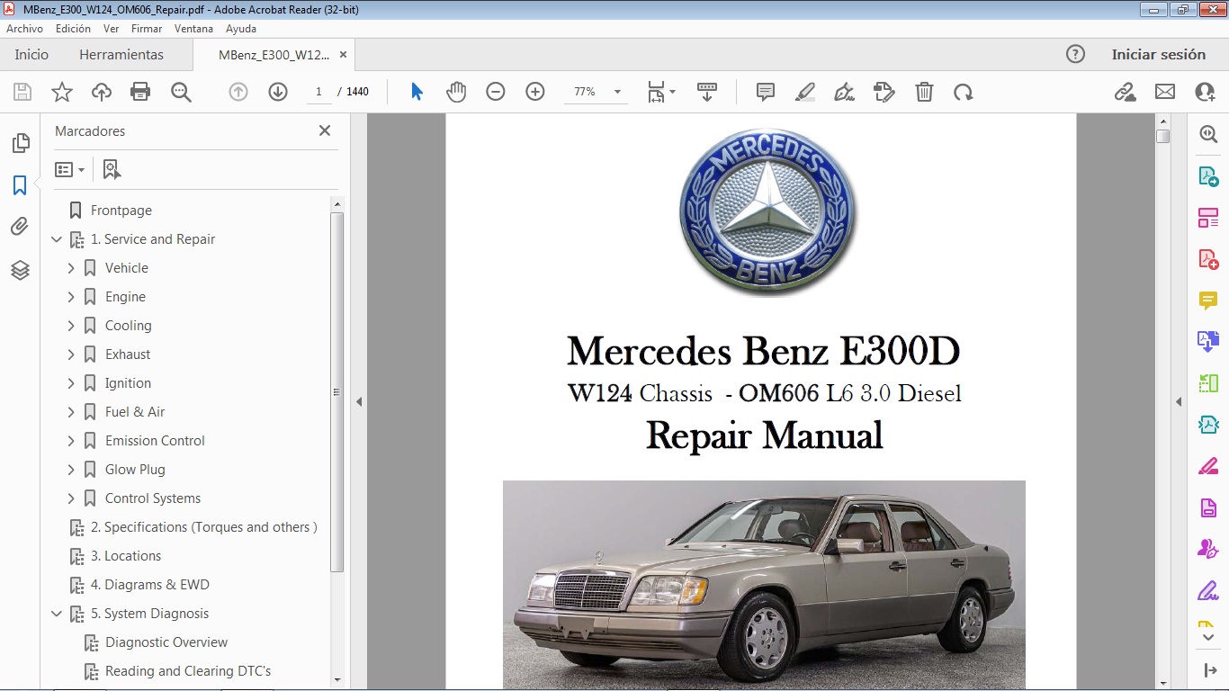Viewport: 1229px width, 691px height.
Task: Toggle the Bookmarks panel icon
Action: point(20,185)
